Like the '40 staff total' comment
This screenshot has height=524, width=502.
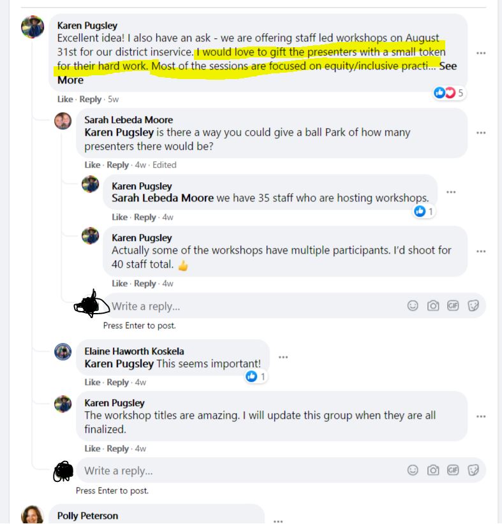(x=119, y=284)
